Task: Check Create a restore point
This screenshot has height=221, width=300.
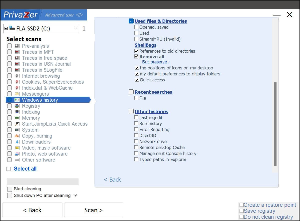Action: coord(242,205)
